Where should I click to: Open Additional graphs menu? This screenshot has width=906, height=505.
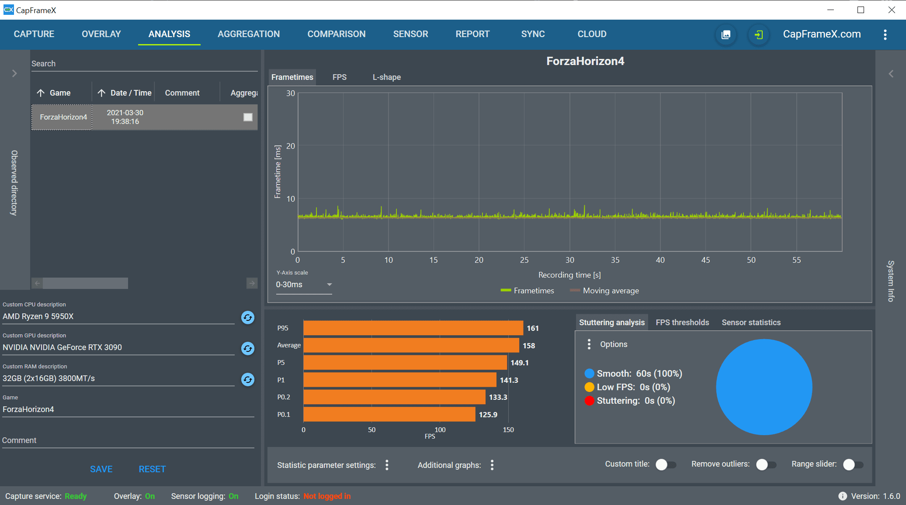point(492,465)
